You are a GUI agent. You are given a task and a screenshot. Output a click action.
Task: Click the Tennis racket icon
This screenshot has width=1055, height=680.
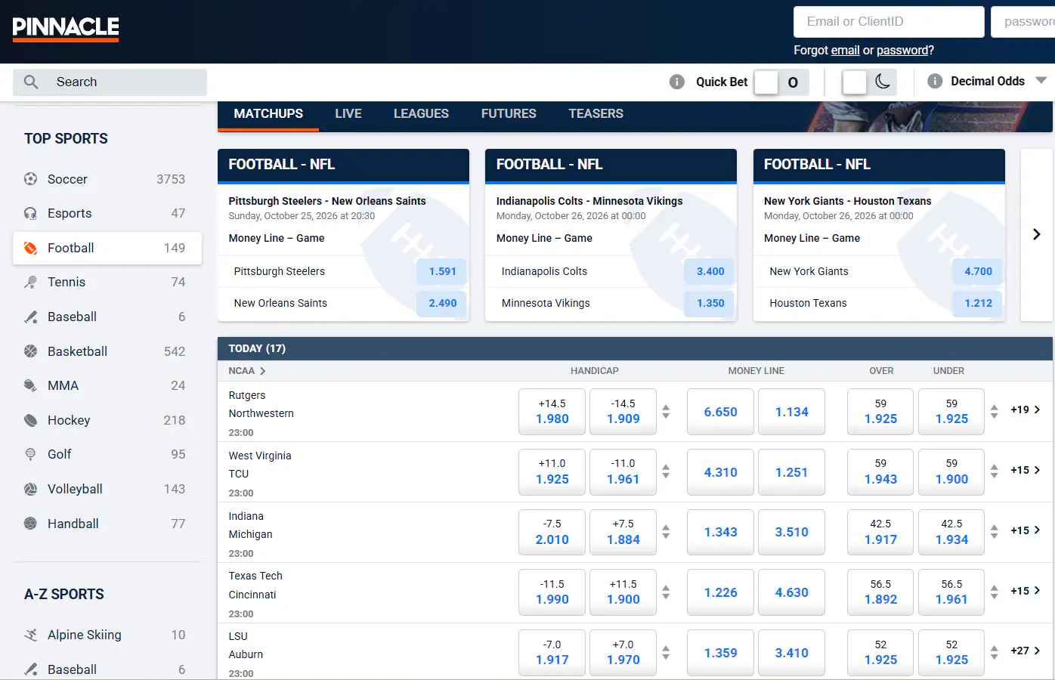30,282
